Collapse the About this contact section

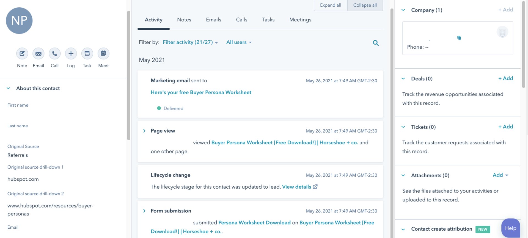[9, 88]
